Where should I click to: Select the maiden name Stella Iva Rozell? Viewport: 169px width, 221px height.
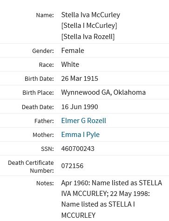88,37
